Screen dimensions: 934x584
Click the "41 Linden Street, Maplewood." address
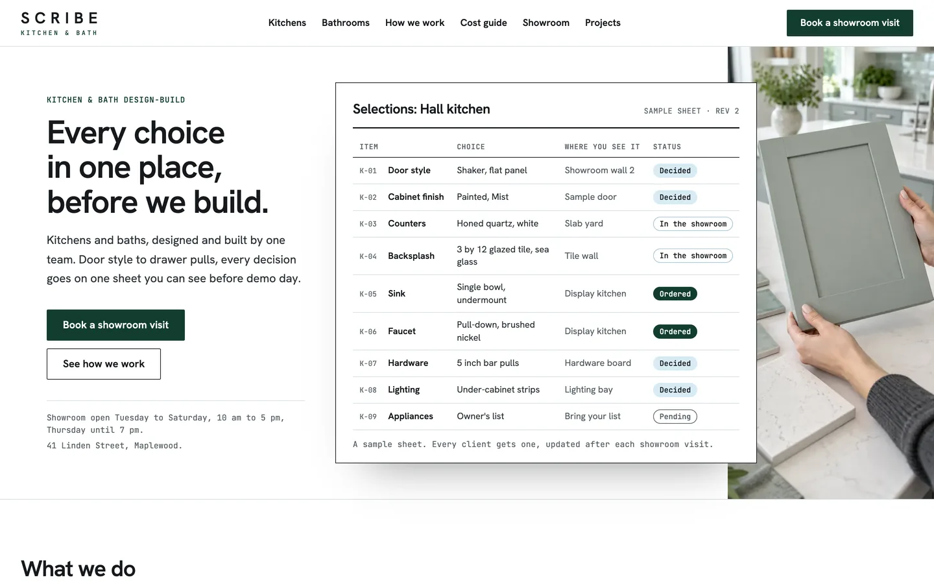(115, 446)
